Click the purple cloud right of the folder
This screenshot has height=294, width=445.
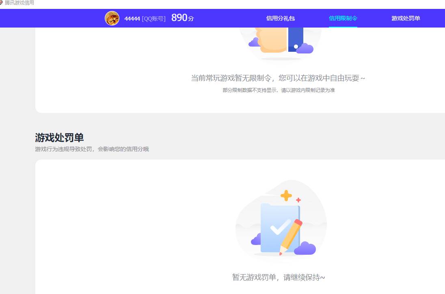[x=305, y=247]
